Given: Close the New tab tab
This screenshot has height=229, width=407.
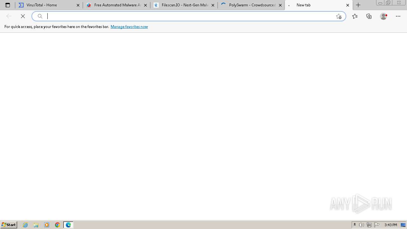Looking at the screenshot, I should click(348, 5).
